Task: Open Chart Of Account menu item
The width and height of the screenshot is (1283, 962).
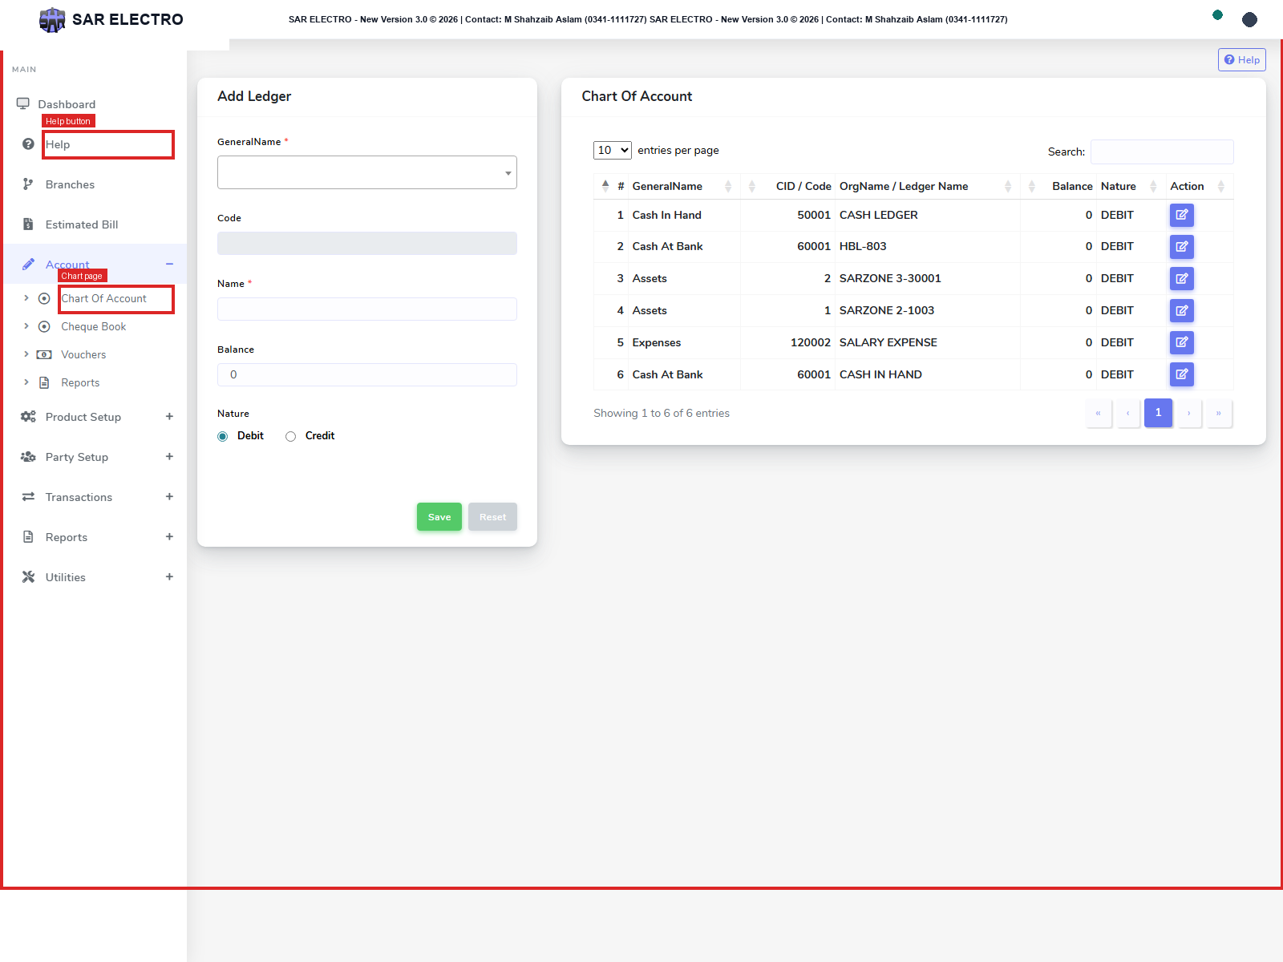Action: pos(103,298)
